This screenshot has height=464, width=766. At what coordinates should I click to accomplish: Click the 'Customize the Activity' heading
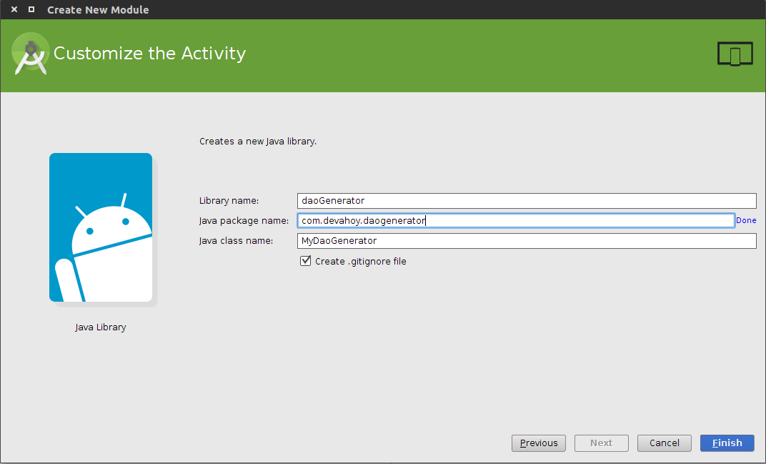pyautogui.click(x=149, y=53)
